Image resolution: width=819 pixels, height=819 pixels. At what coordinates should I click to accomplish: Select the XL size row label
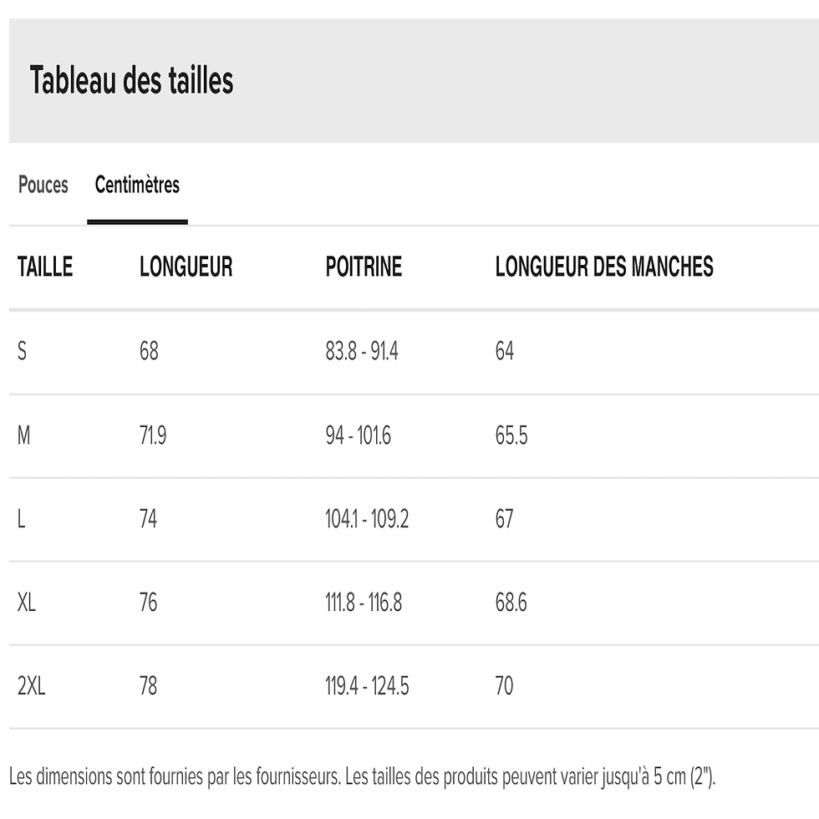pos(27,603)
